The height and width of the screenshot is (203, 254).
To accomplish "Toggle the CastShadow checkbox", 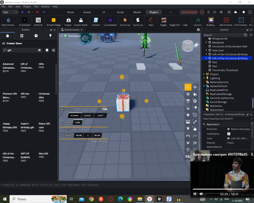I will (x=229, y=134).
